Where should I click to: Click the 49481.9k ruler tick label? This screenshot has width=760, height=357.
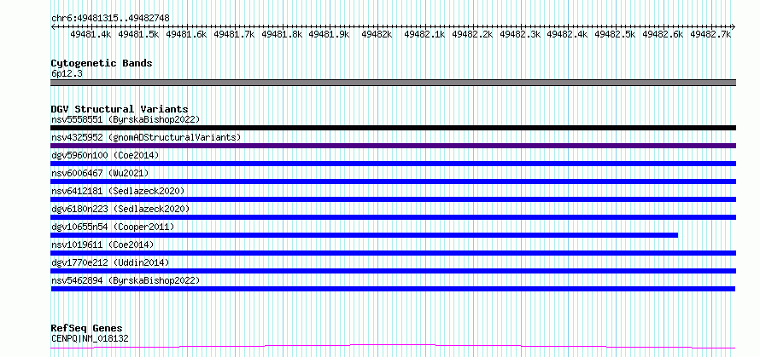pos(329,34)
